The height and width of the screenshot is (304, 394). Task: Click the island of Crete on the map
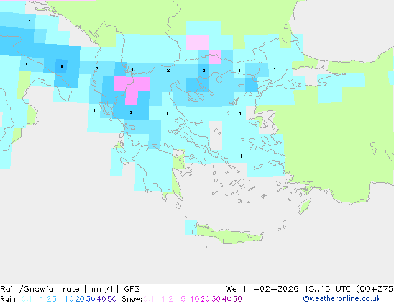[227, 234]
